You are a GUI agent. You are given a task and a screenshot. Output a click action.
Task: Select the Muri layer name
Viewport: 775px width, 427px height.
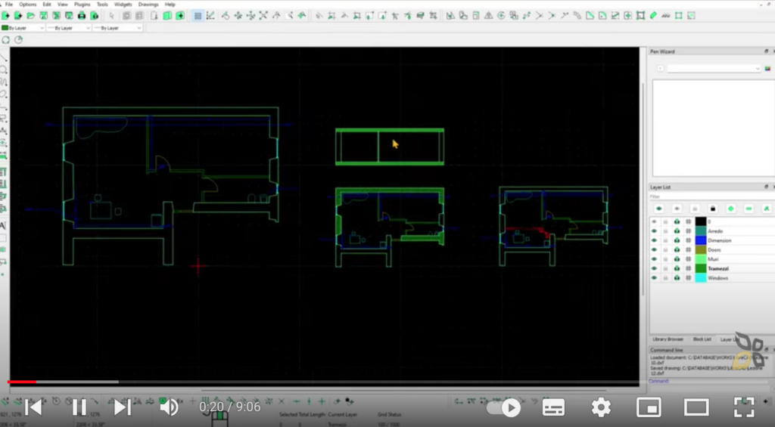(713, 259)
